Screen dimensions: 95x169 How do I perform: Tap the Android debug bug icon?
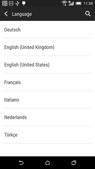[x=24, y=3]
